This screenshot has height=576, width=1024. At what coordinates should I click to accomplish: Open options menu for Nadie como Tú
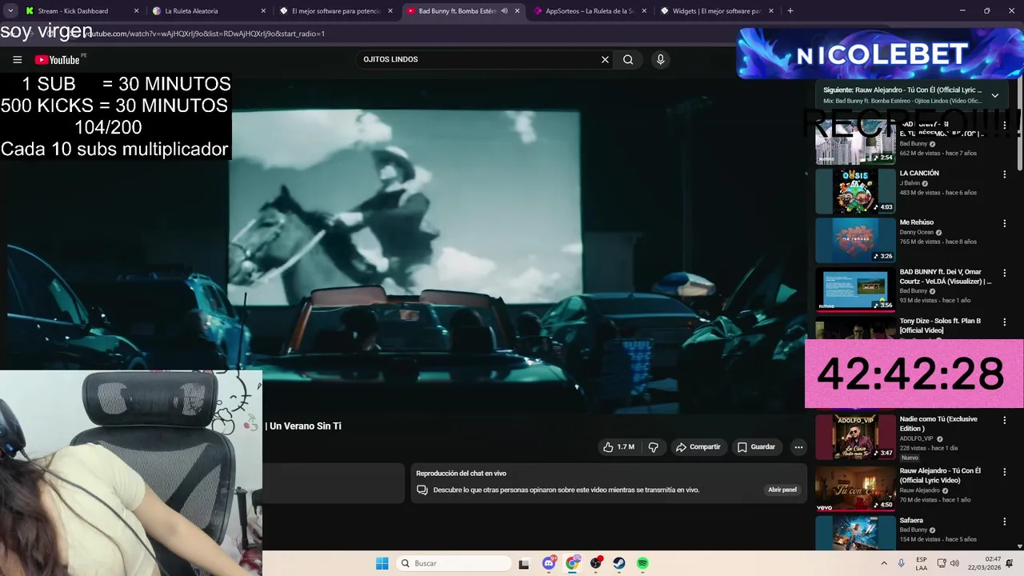tap(1005, 421)
